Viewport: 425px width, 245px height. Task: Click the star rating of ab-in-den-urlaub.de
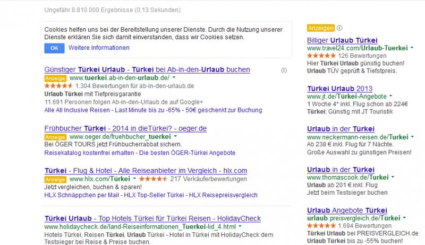pyautogui.click(x=58, y=86)
